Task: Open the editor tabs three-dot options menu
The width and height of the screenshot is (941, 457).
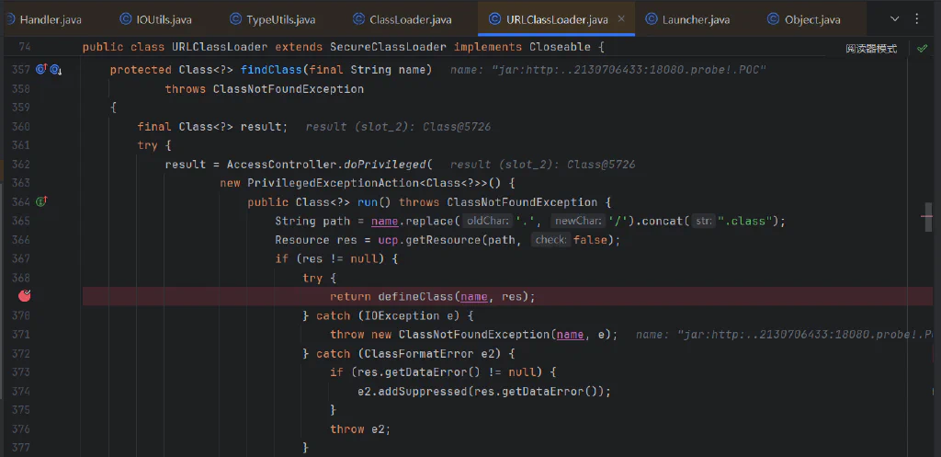Action: coord(916,19)
